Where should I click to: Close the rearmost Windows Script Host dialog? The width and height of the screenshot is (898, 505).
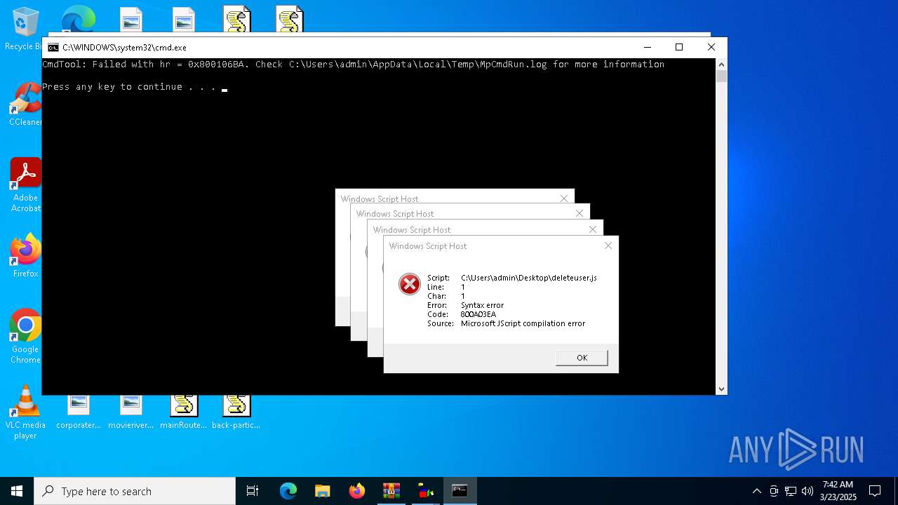pyautogui.click(x=564, y=198)
